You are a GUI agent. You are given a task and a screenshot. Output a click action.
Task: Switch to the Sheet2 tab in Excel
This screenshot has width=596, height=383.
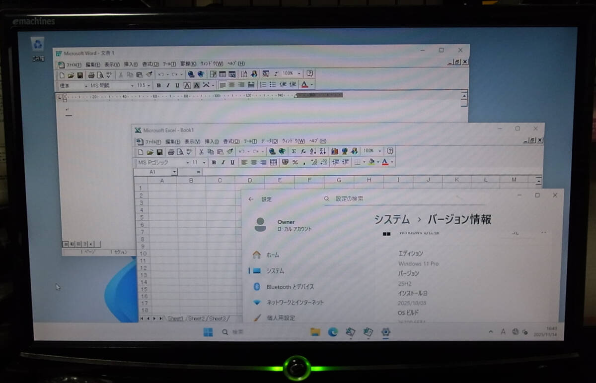point(197,319)
